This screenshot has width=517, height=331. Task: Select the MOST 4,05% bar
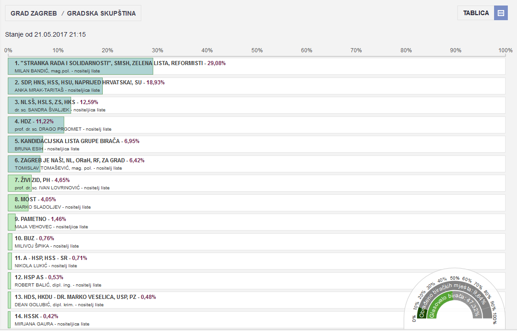click(18, 203)
